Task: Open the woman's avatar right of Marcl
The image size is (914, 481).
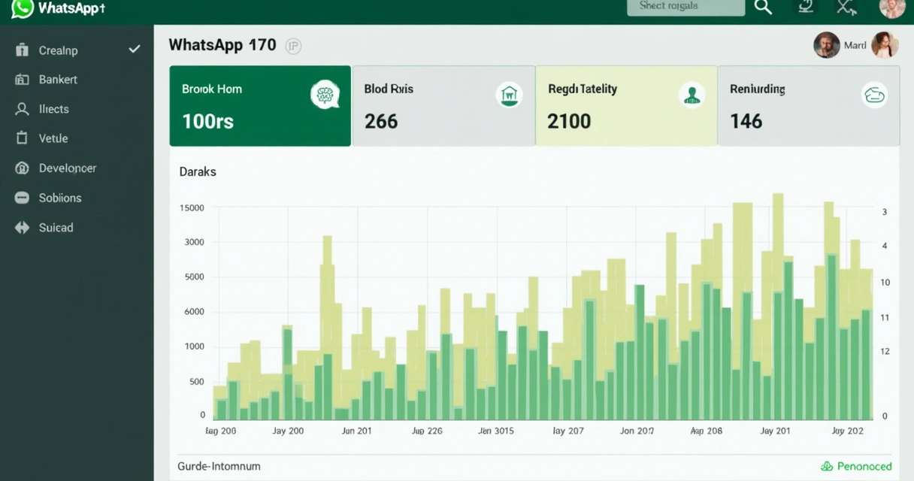Action: pyautogui.click(x=885, y=45)
